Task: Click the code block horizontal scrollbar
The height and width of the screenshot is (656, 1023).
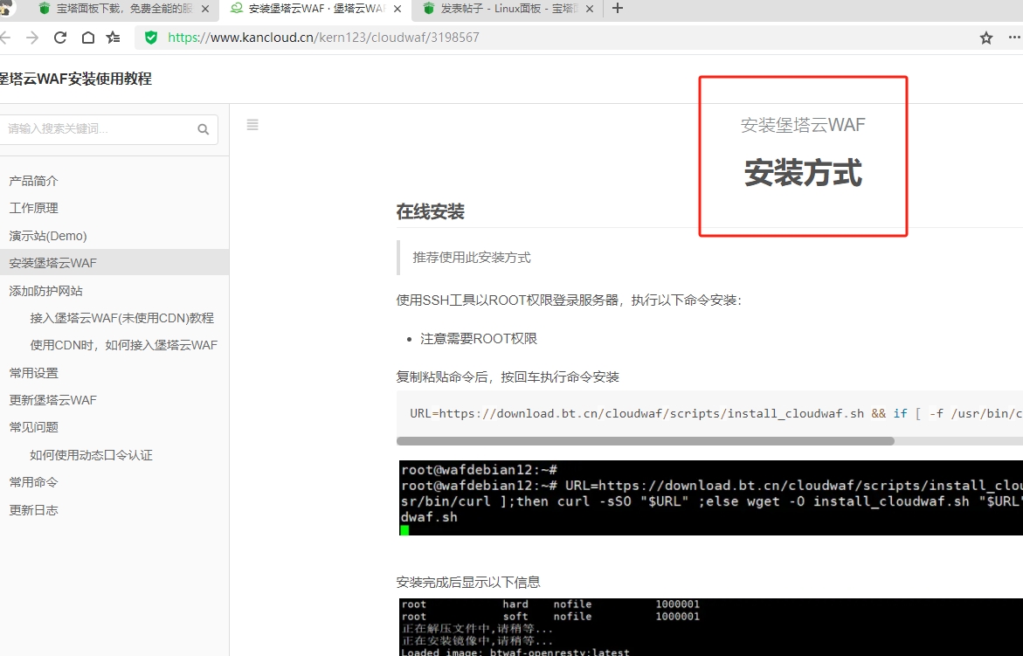Action: pos(646,441)
